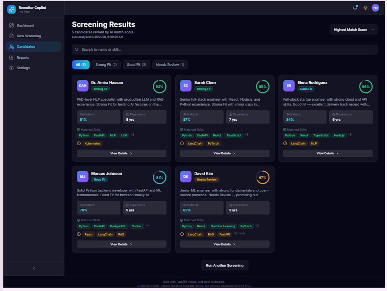
Task: Expand +2 more missing skills for David Kim
Action: [239, 234]
